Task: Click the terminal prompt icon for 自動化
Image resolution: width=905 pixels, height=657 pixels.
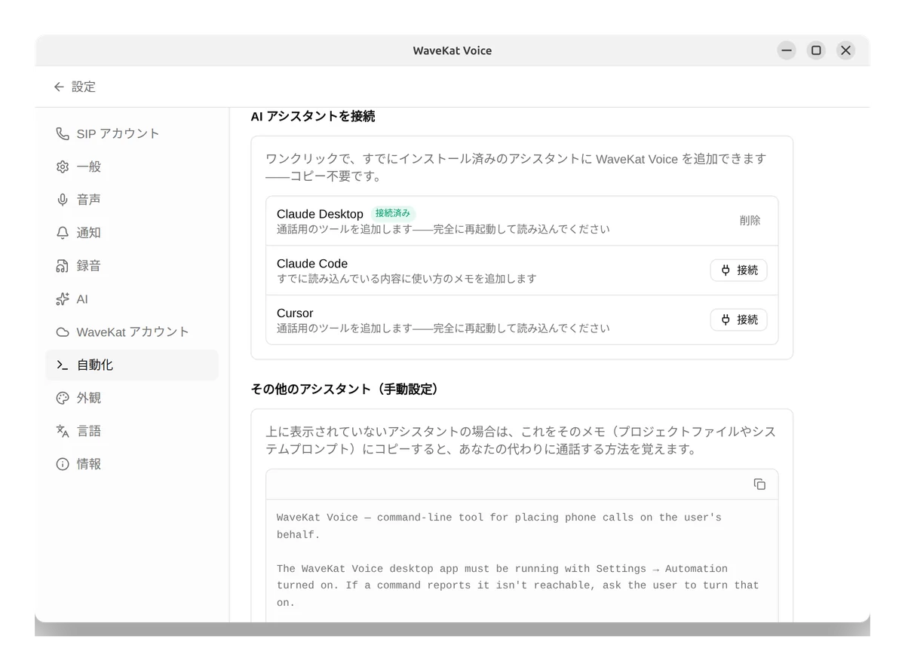Action: coord(63,365)
